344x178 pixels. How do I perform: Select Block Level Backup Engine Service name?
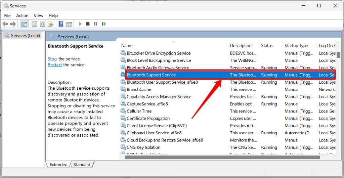pos(159,60)
